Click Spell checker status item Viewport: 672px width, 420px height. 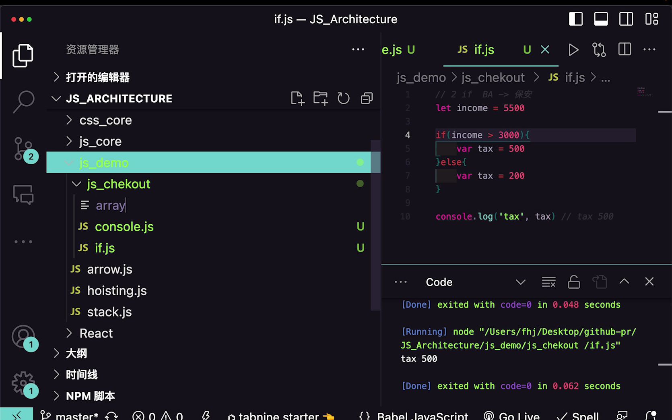pos(578,416)
